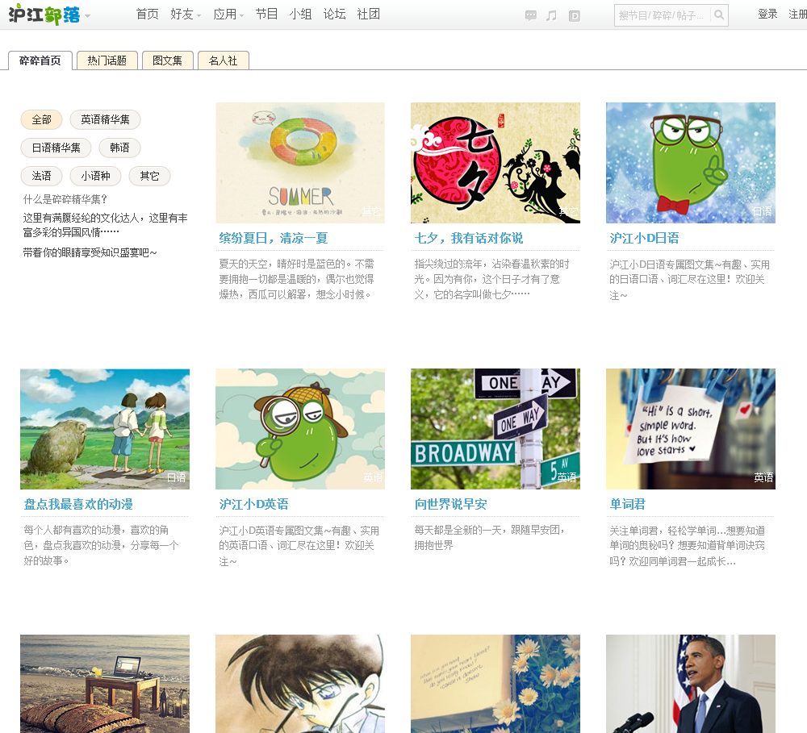Filter by 英语精华集

105,120
